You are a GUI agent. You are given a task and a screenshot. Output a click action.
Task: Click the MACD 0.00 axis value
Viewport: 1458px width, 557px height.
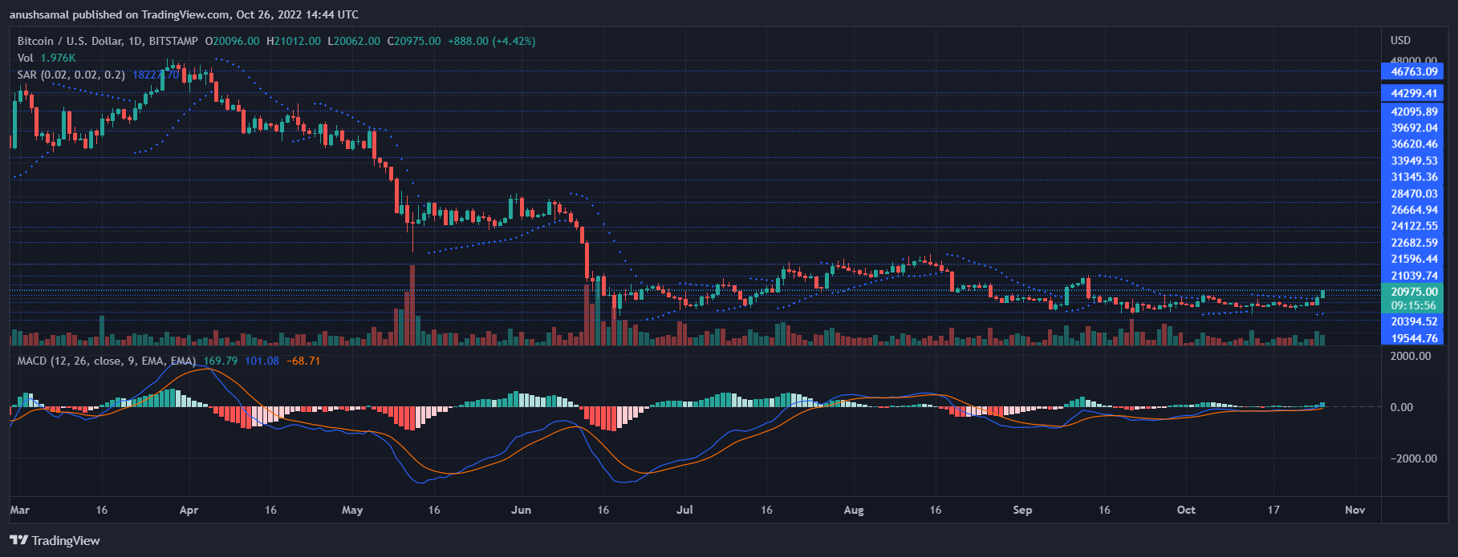[1401, 407]
